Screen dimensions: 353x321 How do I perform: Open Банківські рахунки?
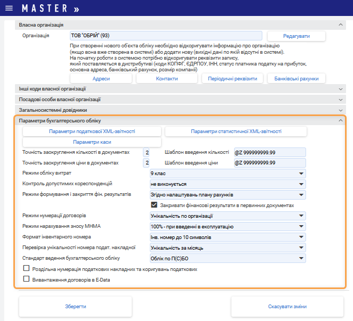pyautogui.click(x=296, y=78)
